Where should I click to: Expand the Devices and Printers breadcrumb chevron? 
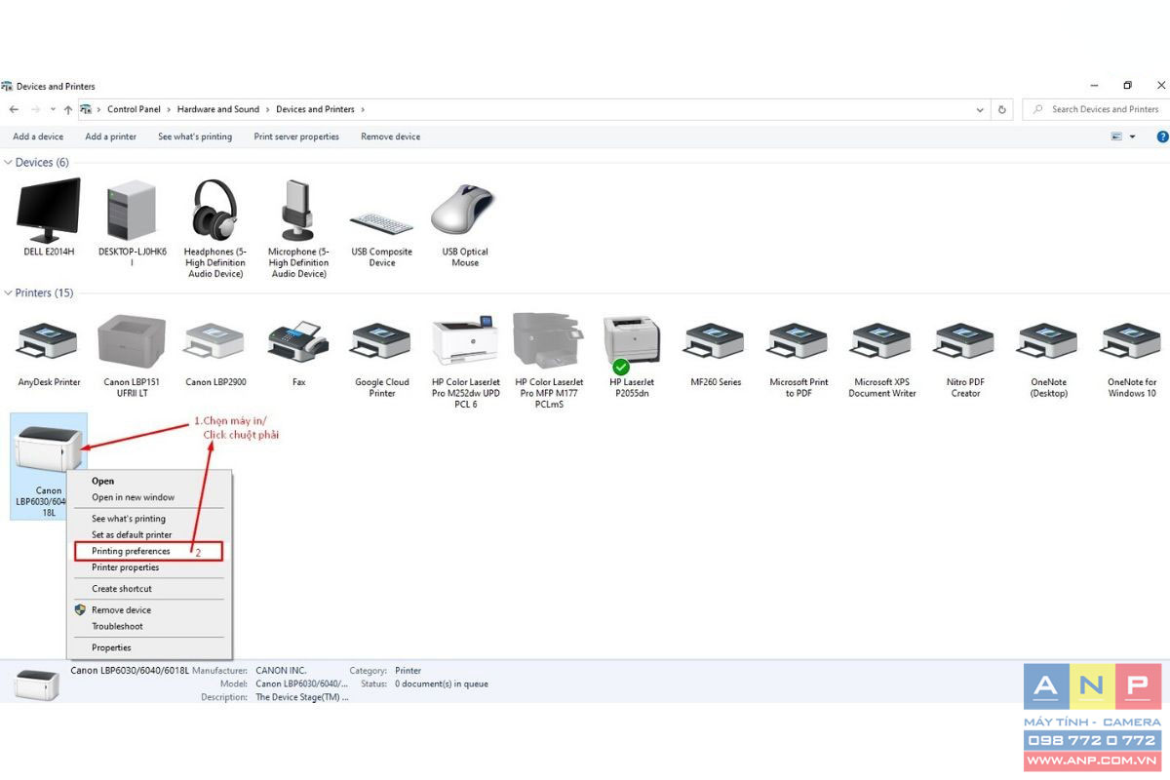[x=363, y=109]
